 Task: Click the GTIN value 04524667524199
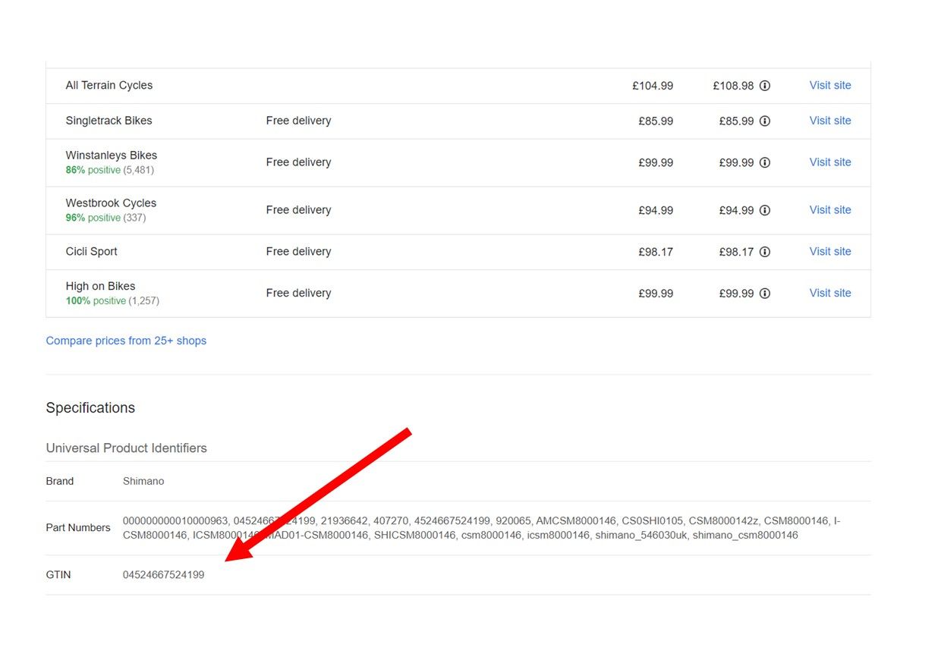163,575
